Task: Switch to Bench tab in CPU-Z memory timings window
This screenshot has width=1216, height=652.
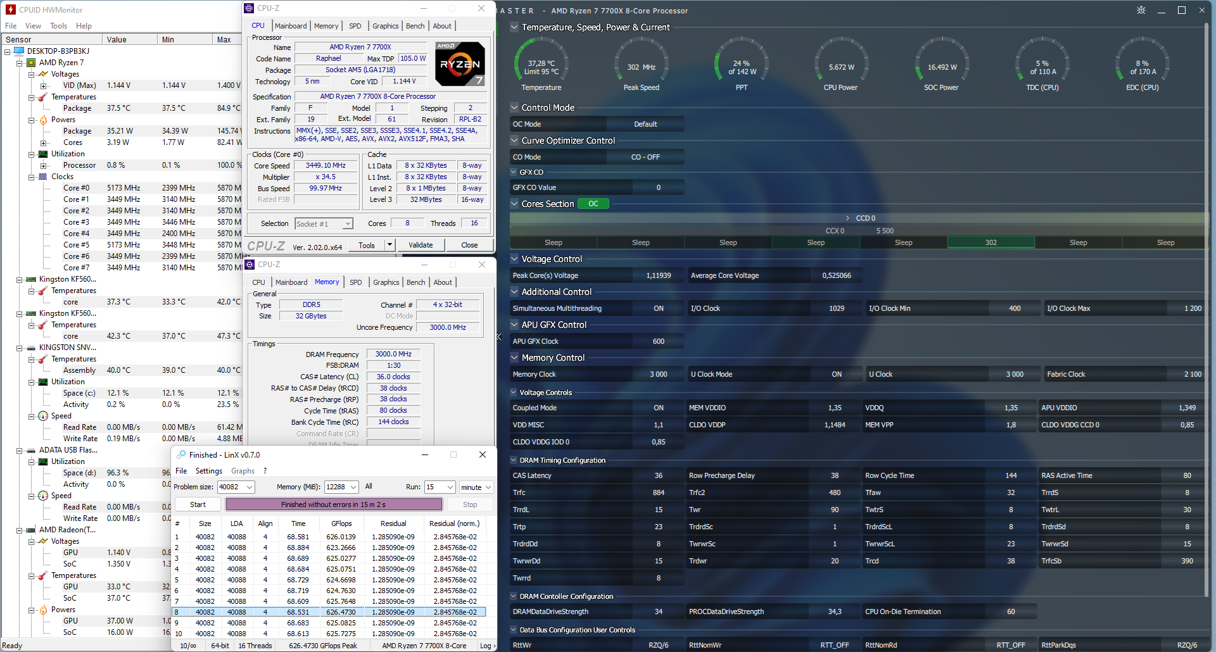Action: pyautogui.click(x=416, y=282)
